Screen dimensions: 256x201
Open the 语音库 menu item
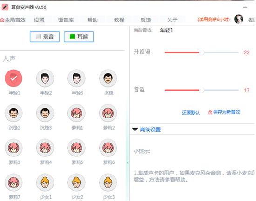point(66,20)
